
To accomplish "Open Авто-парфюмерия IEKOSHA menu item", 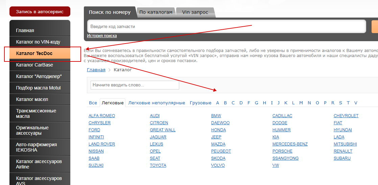I will tap(40, 147).
